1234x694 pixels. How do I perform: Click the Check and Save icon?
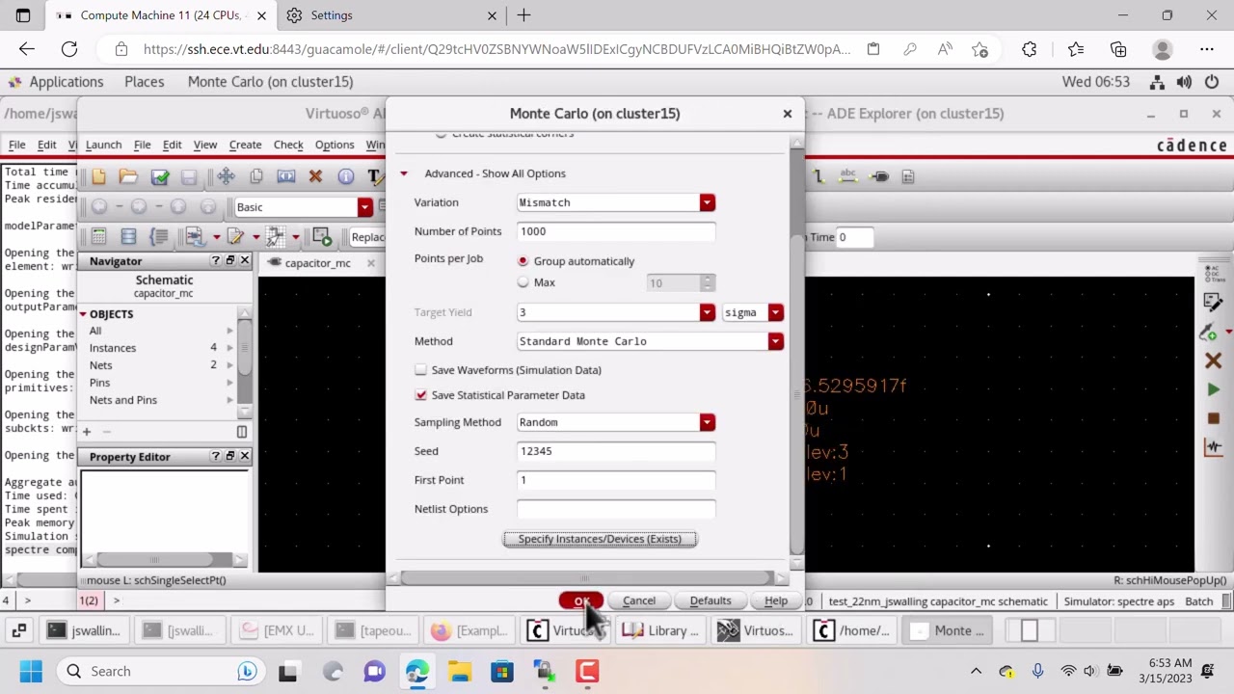tap(159, 176)
